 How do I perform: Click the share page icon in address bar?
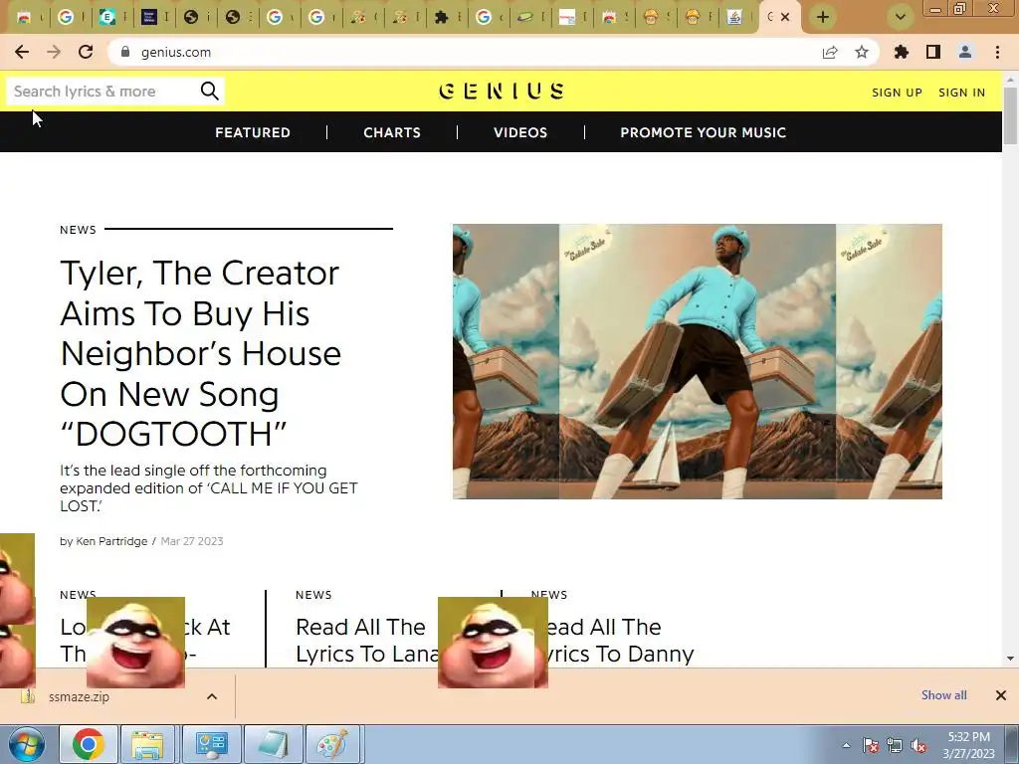pos(830,52)
